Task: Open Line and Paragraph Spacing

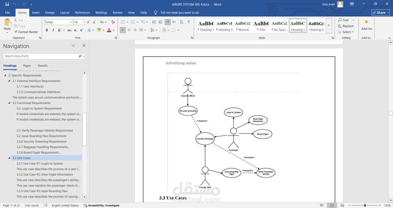Action: 153,30
